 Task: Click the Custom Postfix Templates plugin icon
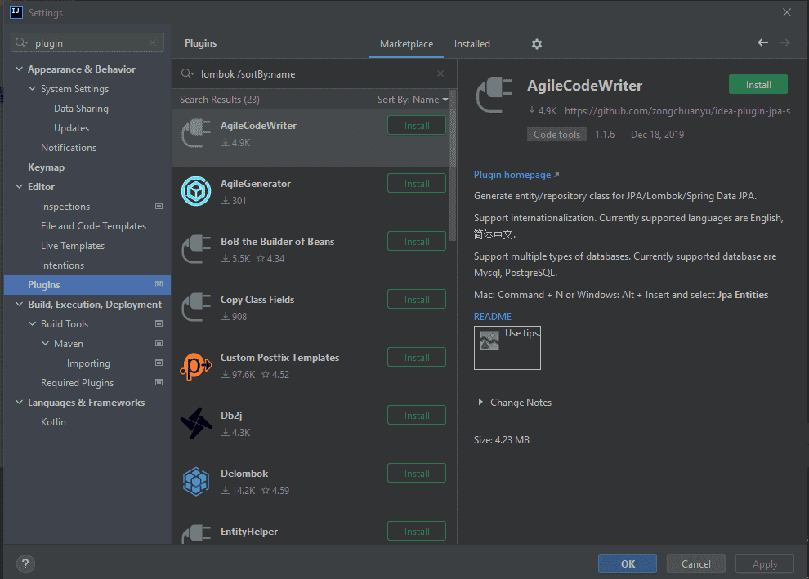(x=195, y=366)
